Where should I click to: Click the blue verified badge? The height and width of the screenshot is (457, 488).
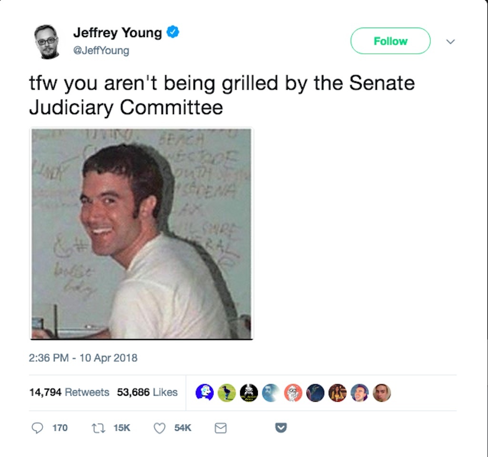tap(173, 32)
